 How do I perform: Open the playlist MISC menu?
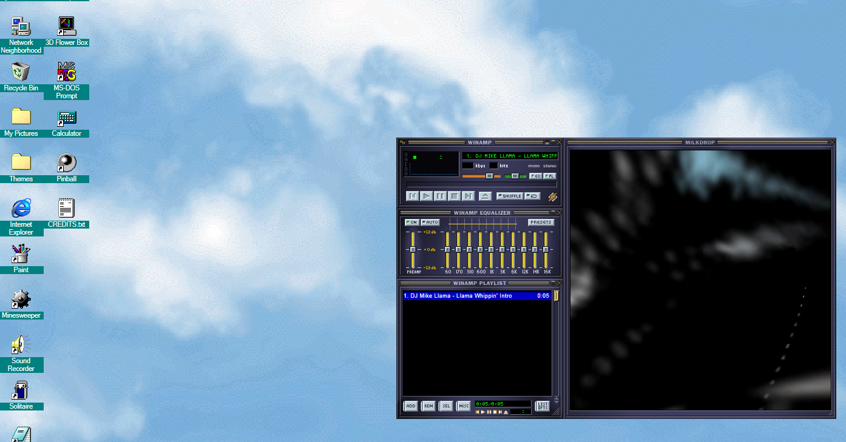(464, 406)
